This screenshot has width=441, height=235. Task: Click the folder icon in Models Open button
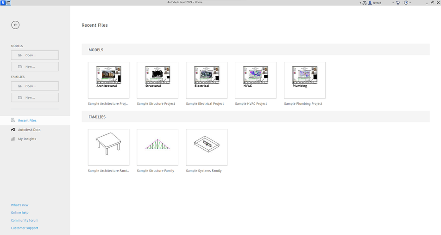coord(20,55)
